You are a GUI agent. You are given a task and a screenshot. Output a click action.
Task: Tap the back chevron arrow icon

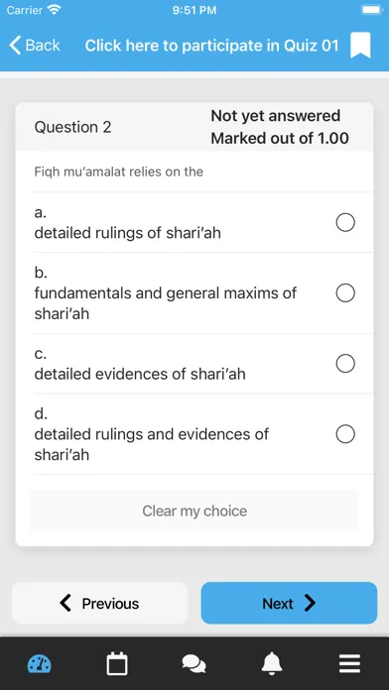[x=15, y=46]
